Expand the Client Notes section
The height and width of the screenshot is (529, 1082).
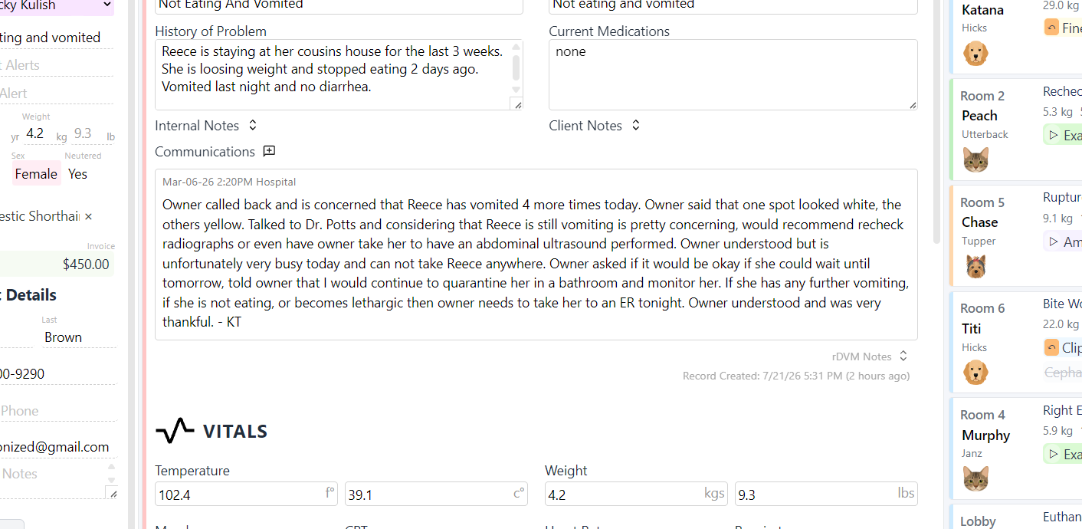click(x=635, y=125)
